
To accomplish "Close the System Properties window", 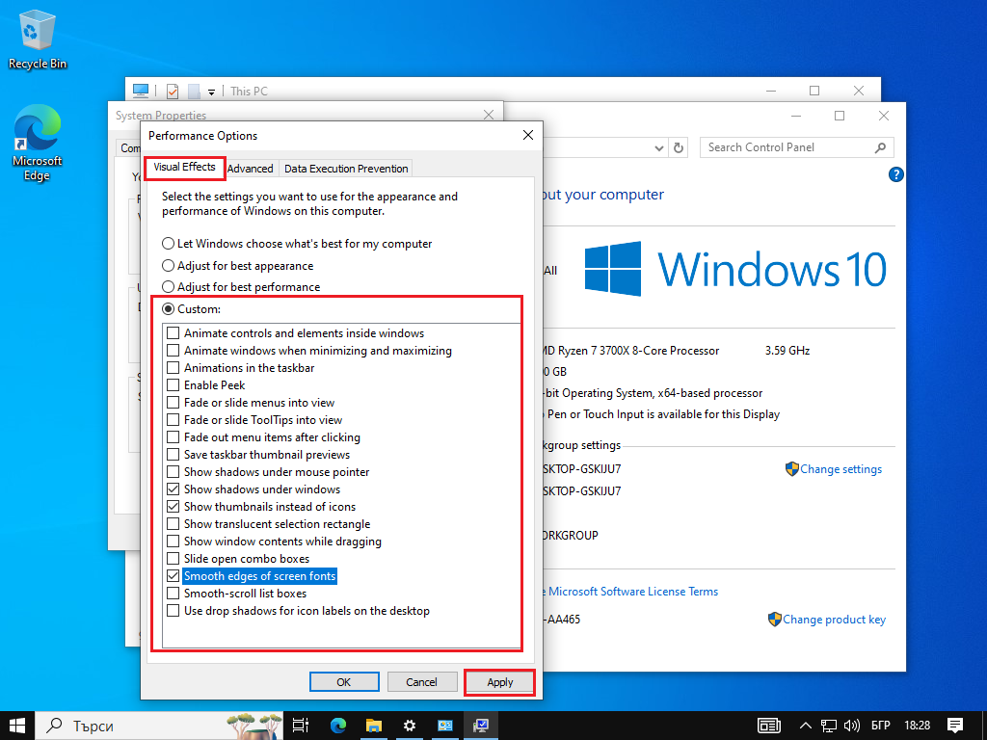I will (x=489, y=115).
